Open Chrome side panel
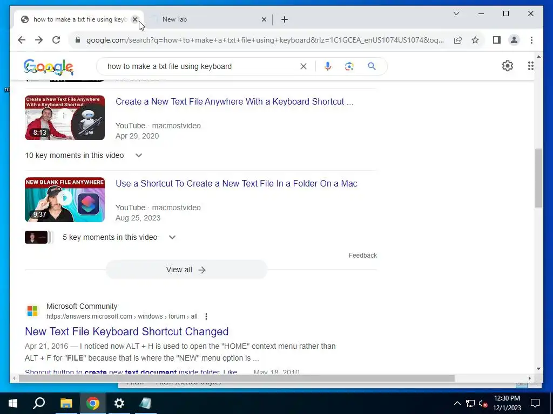The image size is (553, 414). click(x=497, y=40)
